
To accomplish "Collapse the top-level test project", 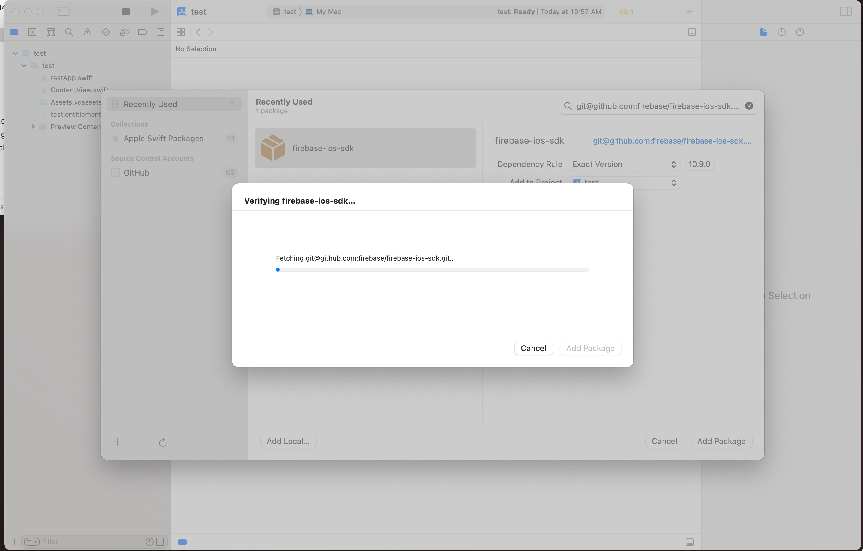I will coord(15,53).
